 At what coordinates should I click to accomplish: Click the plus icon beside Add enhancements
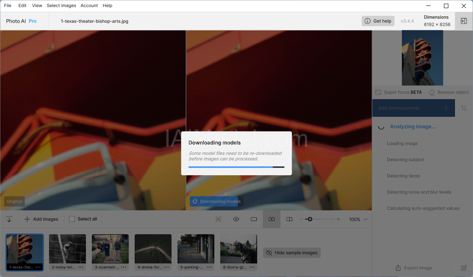[x=446, y=108]
